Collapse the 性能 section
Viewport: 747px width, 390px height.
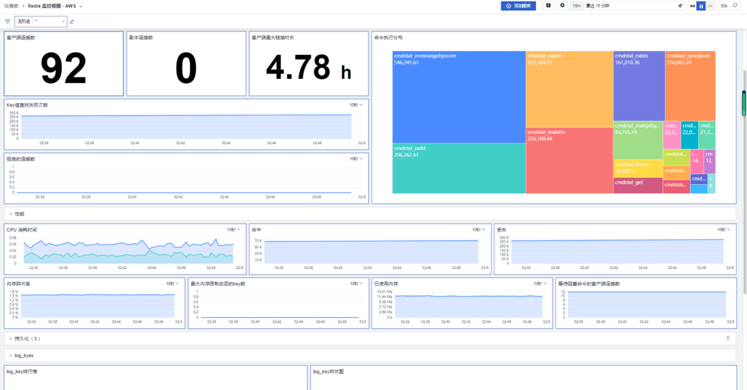click(11, 214)
